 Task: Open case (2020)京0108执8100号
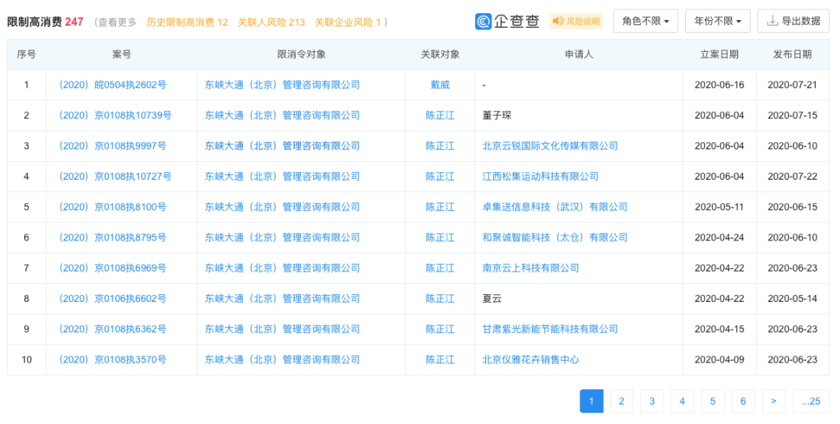click(x=113, y=207)
